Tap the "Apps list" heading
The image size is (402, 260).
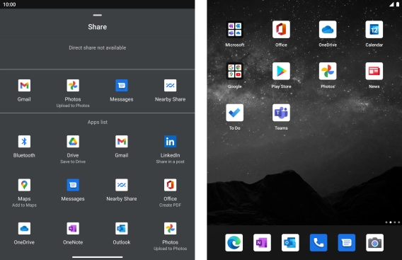click(98, 122)
